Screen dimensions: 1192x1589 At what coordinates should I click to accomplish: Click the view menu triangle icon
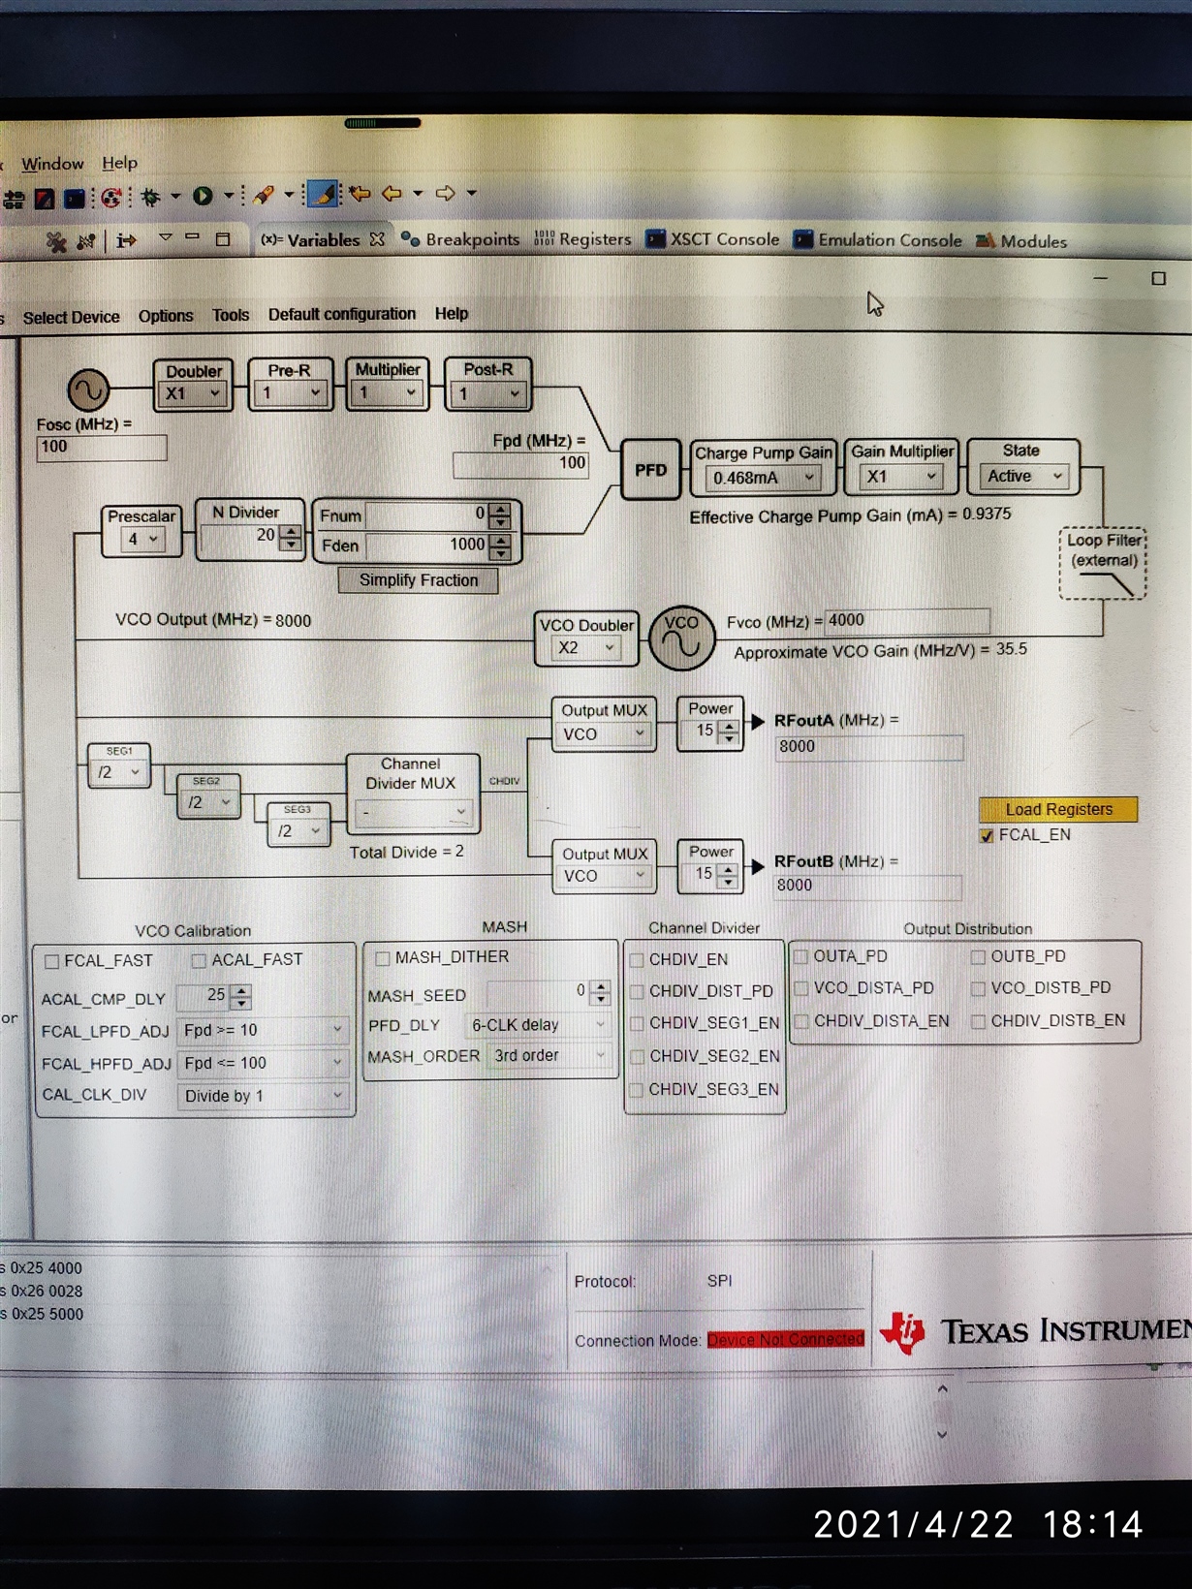pos(165,237)
